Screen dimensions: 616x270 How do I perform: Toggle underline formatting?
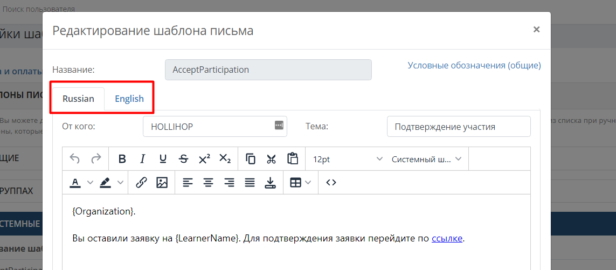click(x=163, y=159)
